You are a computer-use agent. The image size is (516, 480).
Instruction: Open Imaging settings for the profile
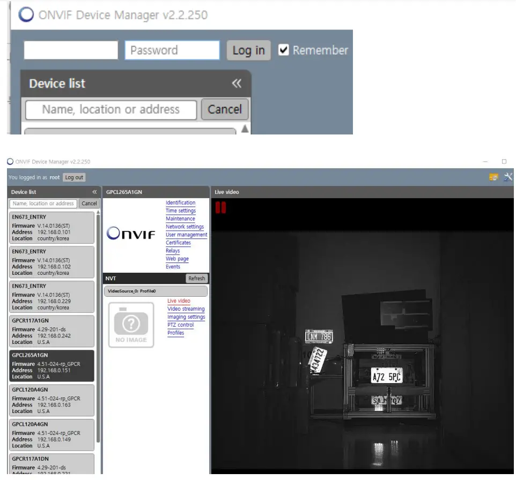pyautogui.click(x=186, y=317)
